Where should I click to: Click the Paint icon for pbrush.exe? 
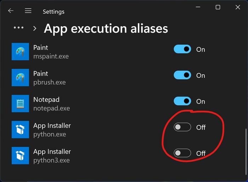[21, 78]
